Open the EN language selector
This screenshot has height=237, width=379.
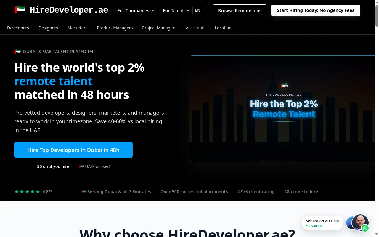click(200, 10)
